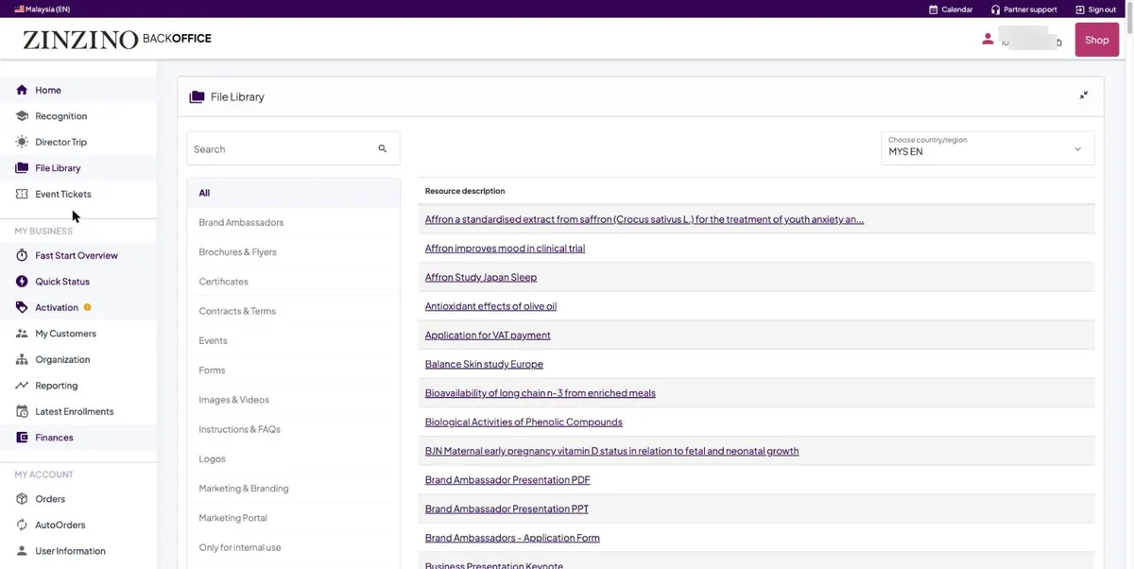Click the file library Search input field
The height and width of the screenshot is (569, 1134).
tap(293, 148)
